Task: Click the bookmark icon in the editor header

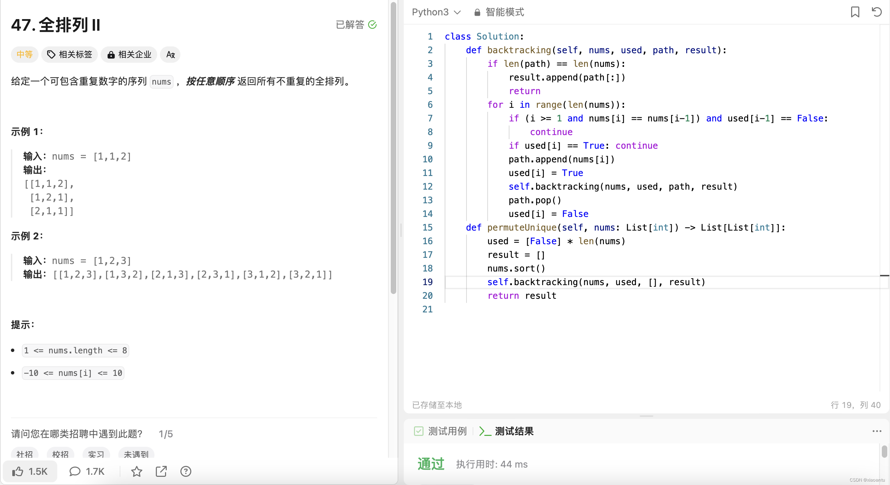Action: tap(855, 12)
